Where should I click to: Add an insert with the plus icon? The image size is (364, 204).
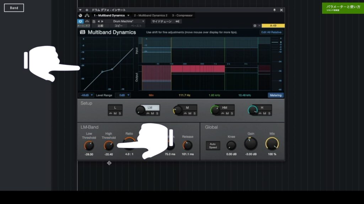click(87, 10)
